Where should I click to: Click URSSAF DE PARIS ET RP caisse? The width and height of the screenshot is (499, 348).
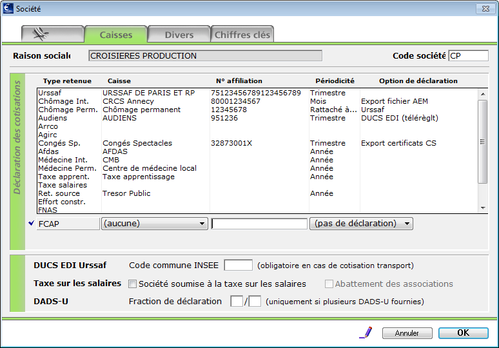click(149, 93)
